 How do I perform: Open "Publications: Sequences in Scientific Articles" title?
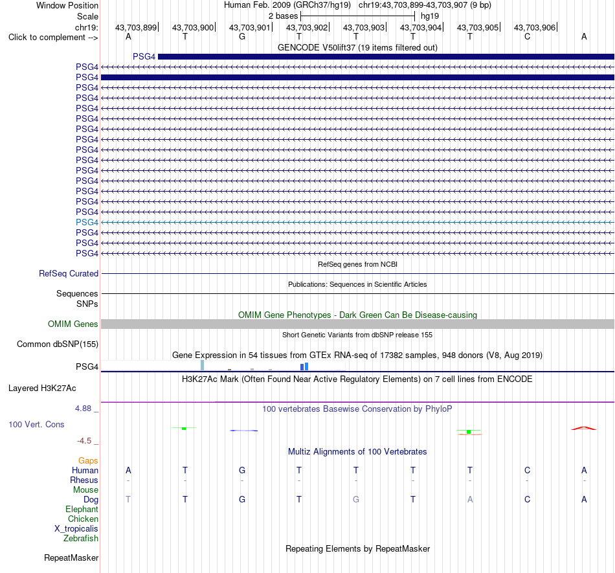click(x=357, y=284)
